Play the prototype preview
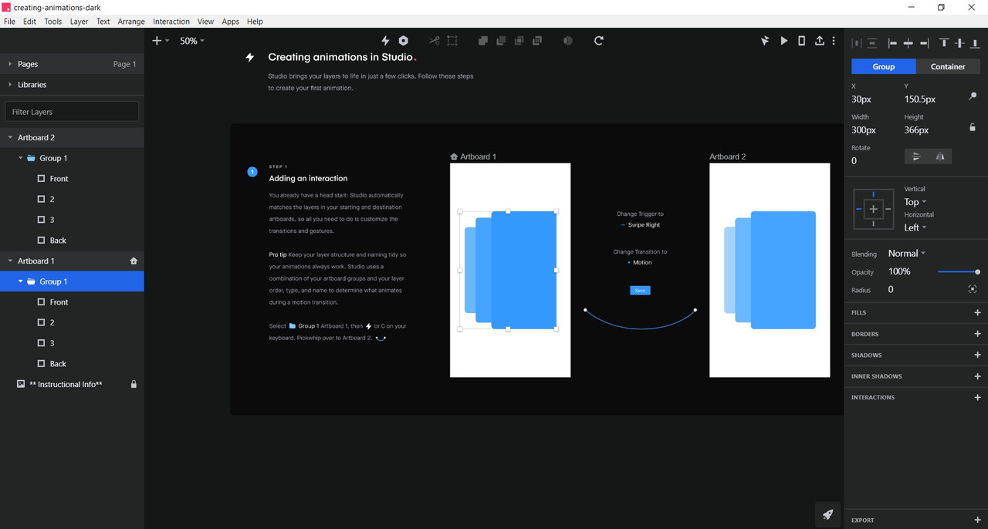Screen dimensions: 988x529 [784, 41]
